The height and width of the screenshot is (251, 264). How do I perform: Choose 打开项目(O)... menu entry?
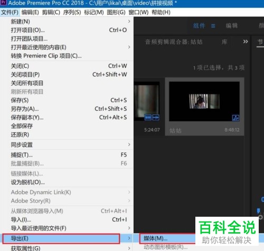click(67, 30)
